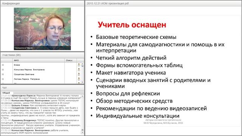Sort participants by the ФИО column header
Viewport: 242px width, 136px height.
pos(39,60)
